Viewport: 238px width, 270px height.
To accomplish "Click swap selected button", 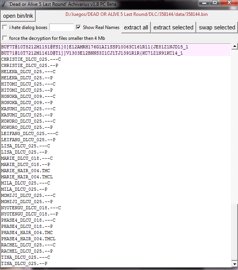I will (217, 27).
